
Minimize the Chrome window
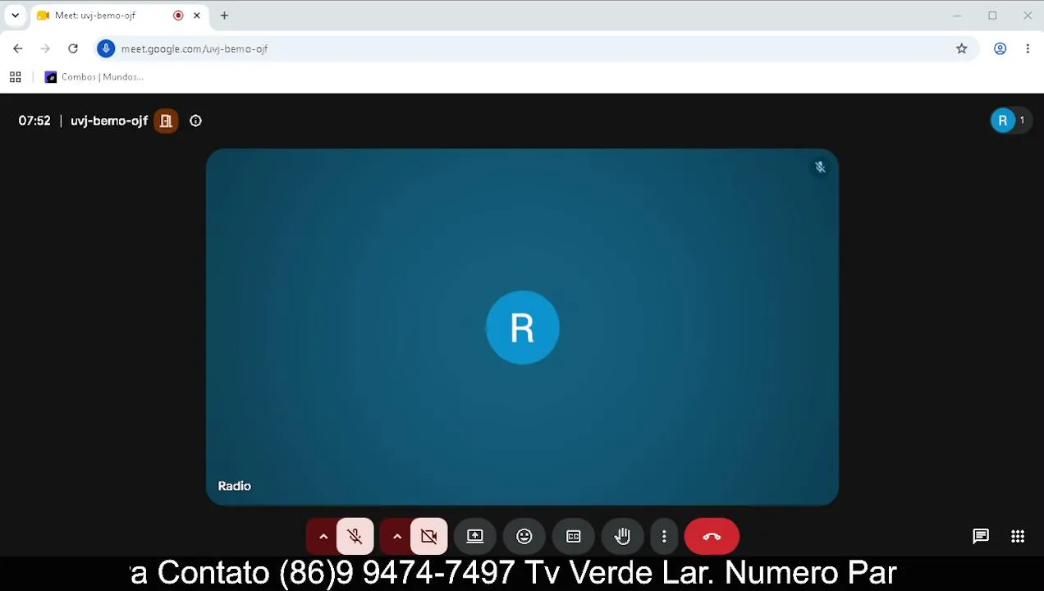(957, 16)
